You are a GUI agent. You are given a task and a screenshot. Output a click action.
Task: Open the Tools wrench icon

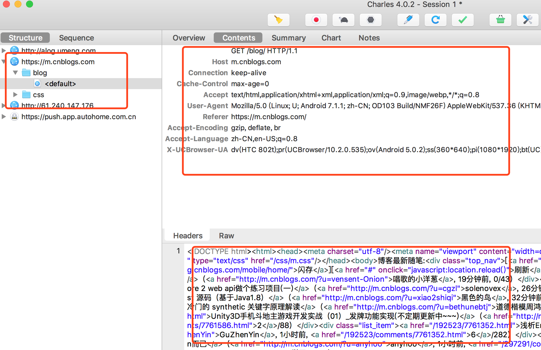coord(527,20)
